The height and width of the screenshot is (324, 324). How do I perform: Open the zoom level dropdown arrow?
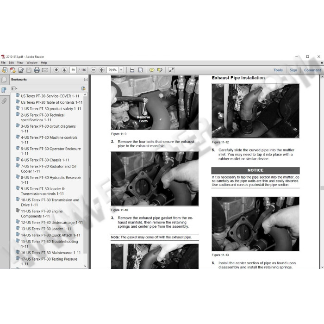[121, 70]
